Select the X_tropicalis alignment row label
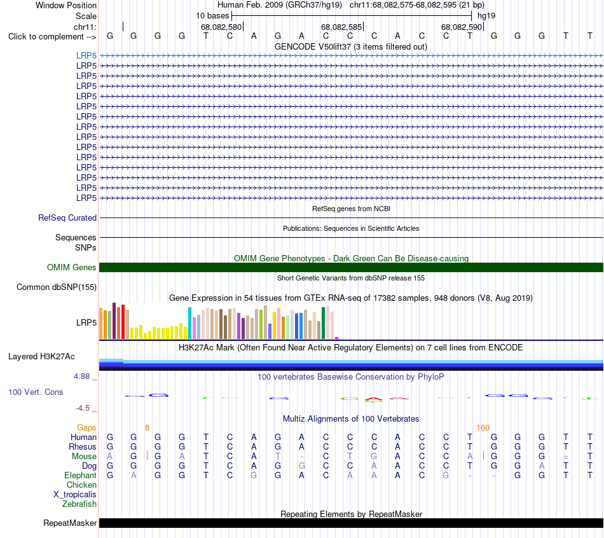This screenshot has height=538, width=604. click(75, 495)
